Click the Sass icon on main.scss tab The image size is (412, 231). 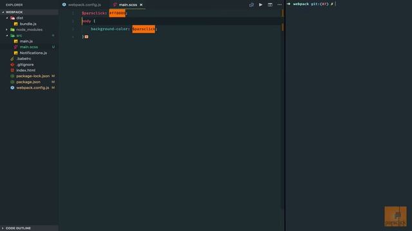(x=115, y=4)
